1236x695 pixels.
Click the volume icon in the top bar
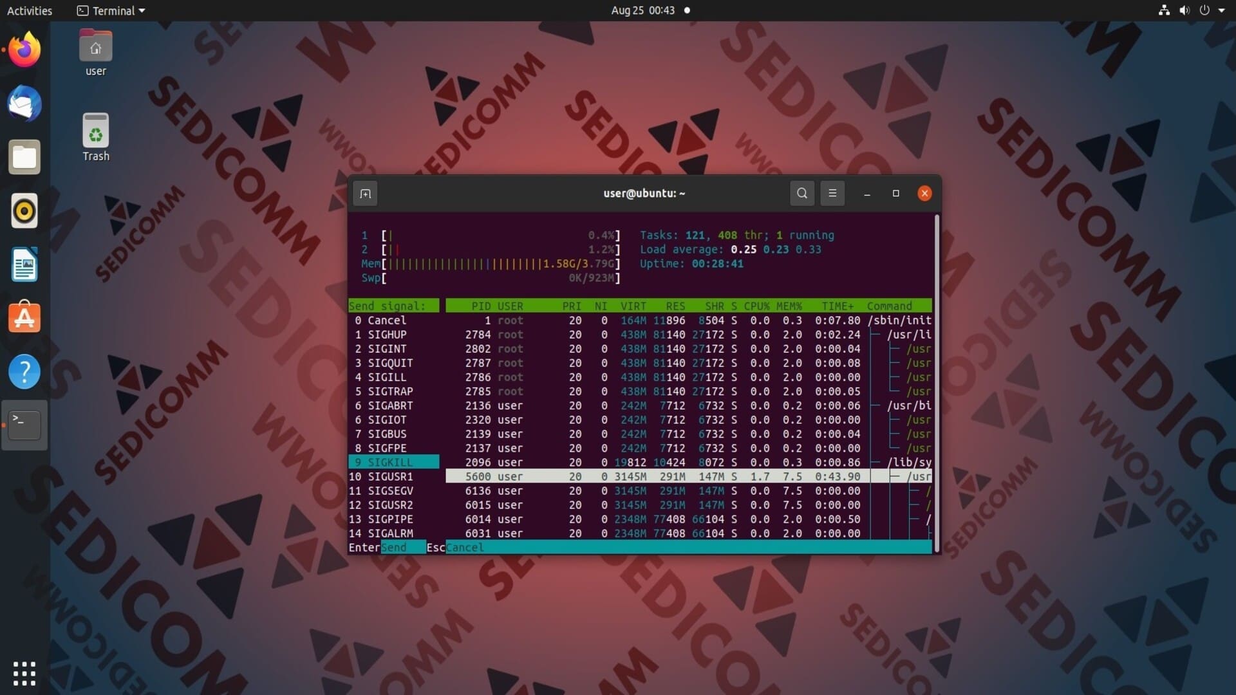point(1184,10)
